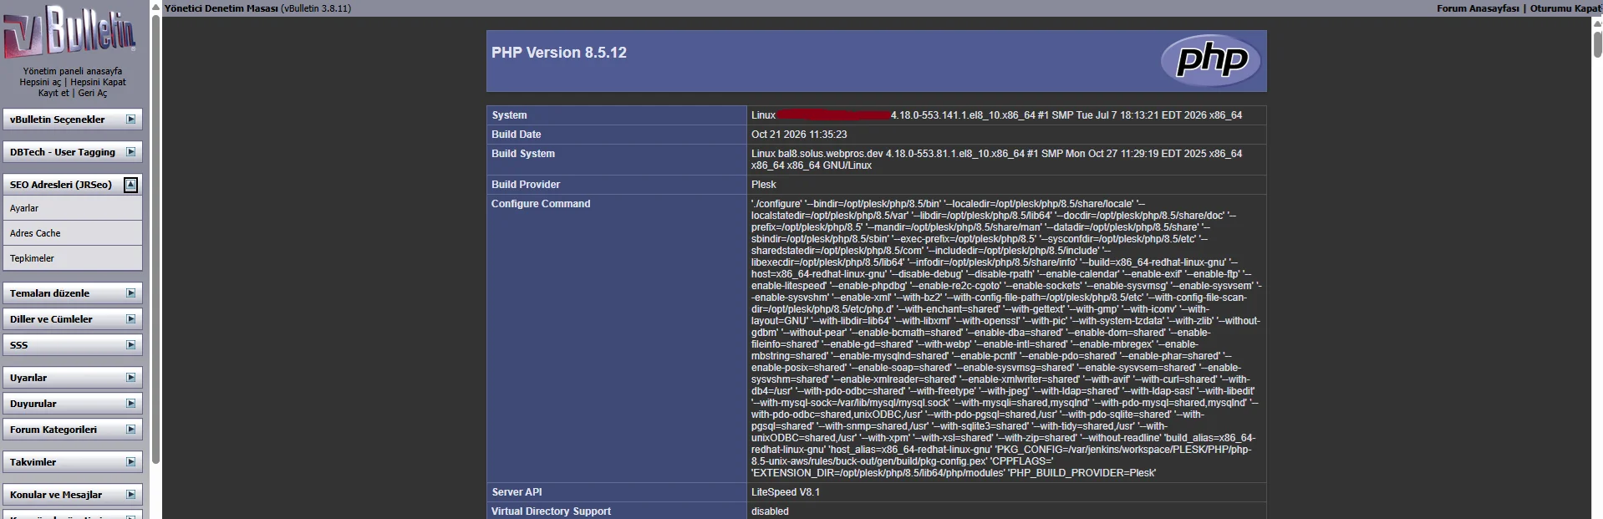Click Server API value LiteSpeed V8.1
This screenshot has width=1603, height=519.
785,492
